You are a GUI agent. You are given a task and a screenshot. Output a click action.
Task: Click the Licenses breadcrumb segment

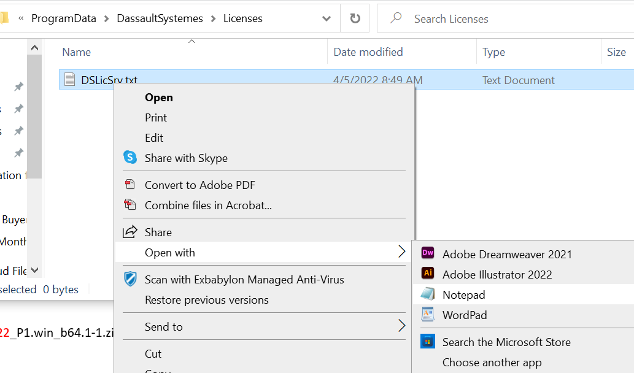pos(243,18)
